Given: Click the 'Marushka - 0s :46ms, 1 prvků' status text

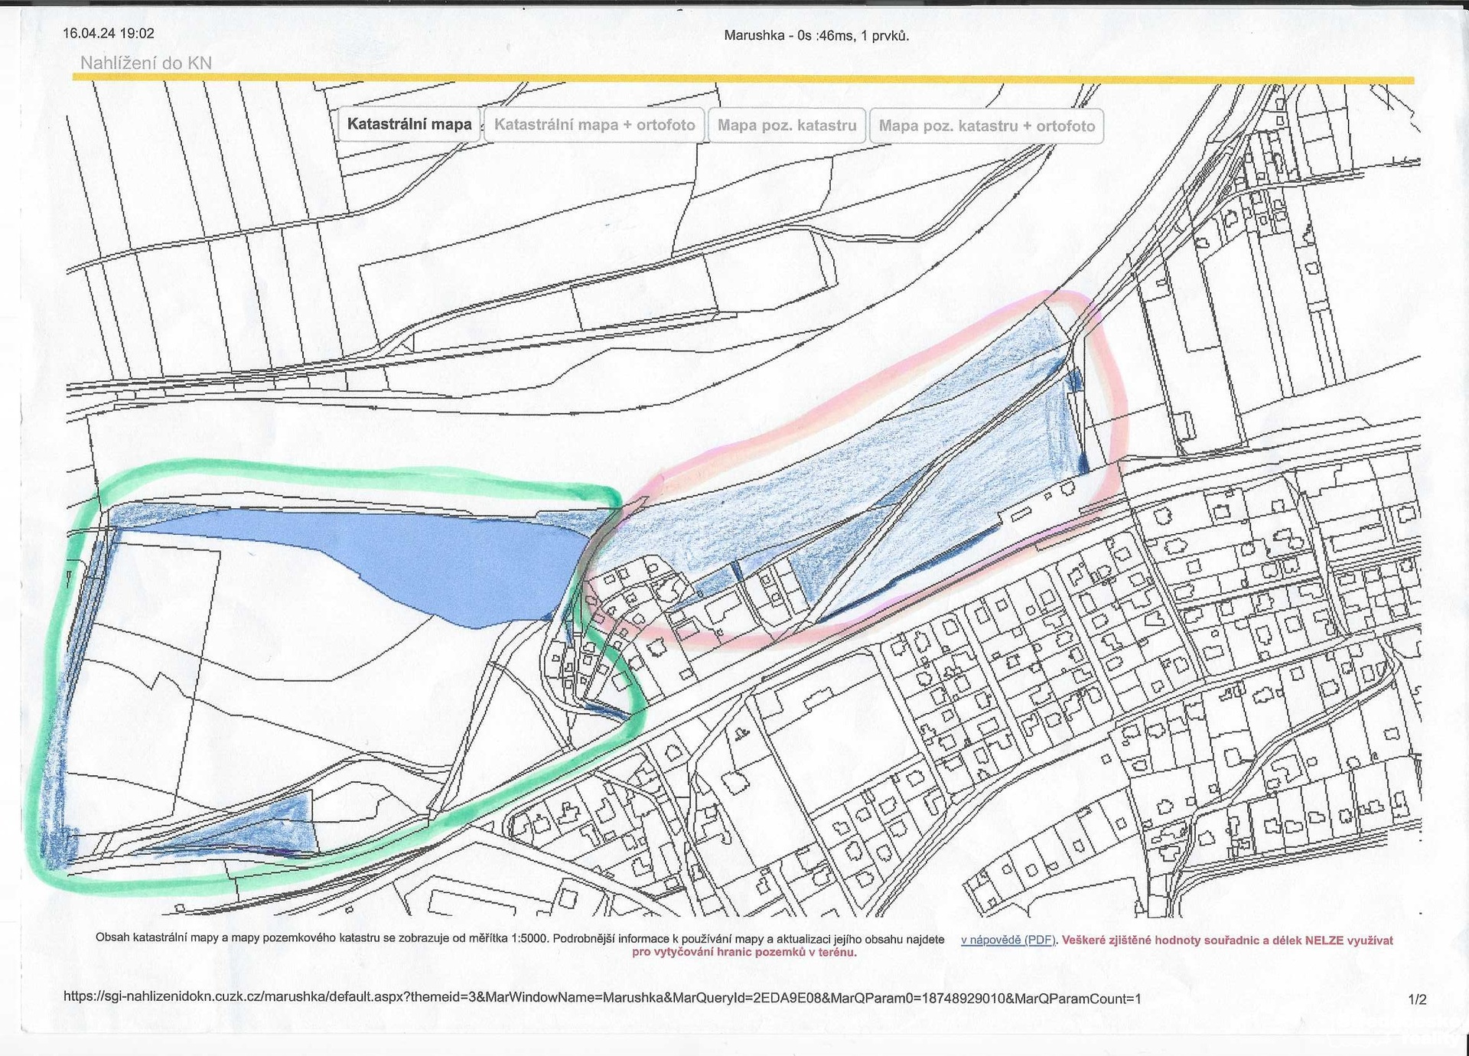Looking at the screenshot, I should coord(816,35).
